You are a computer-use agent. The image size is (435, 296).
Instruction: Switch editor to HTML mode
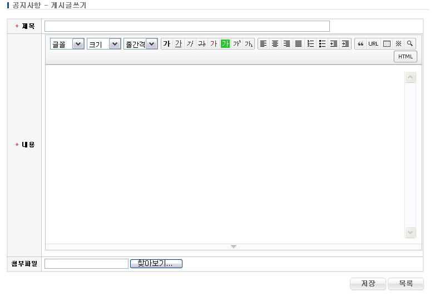point(405,56)
